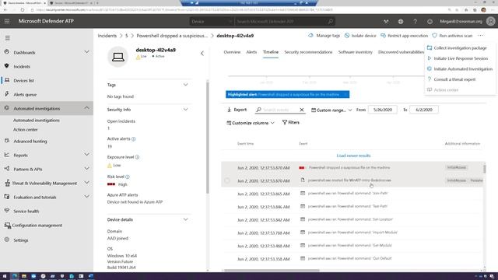498x280 pixels.
Task: Open the feedback smiley icon
Action: click(430, 21)
